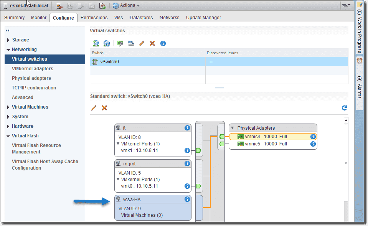The height and width of the screenshot is (226, 368).
Task: Click the Virtual switches sidebar item
Action: click(x=45, y=59)
